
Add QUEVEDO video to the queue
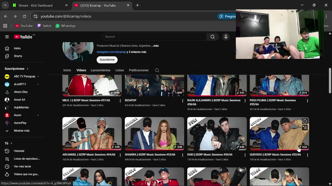[x=305, y=128]
